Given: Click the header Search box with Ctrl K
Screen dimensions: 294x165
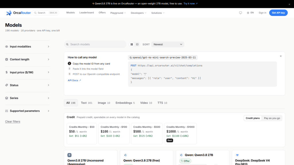Looking at the screenshot, I should pos(45,13).
